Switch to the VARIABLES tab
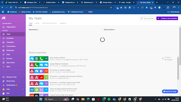 point(63,23)
